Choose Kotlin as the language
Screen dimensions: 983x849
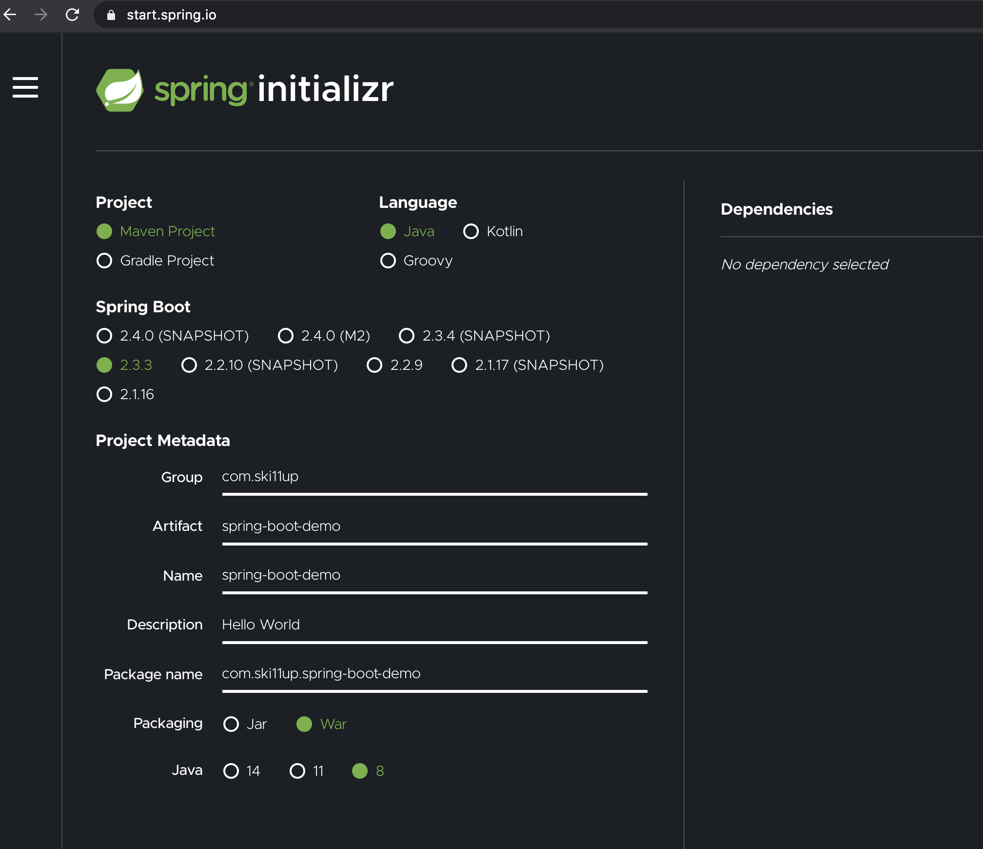click(471, 231)
